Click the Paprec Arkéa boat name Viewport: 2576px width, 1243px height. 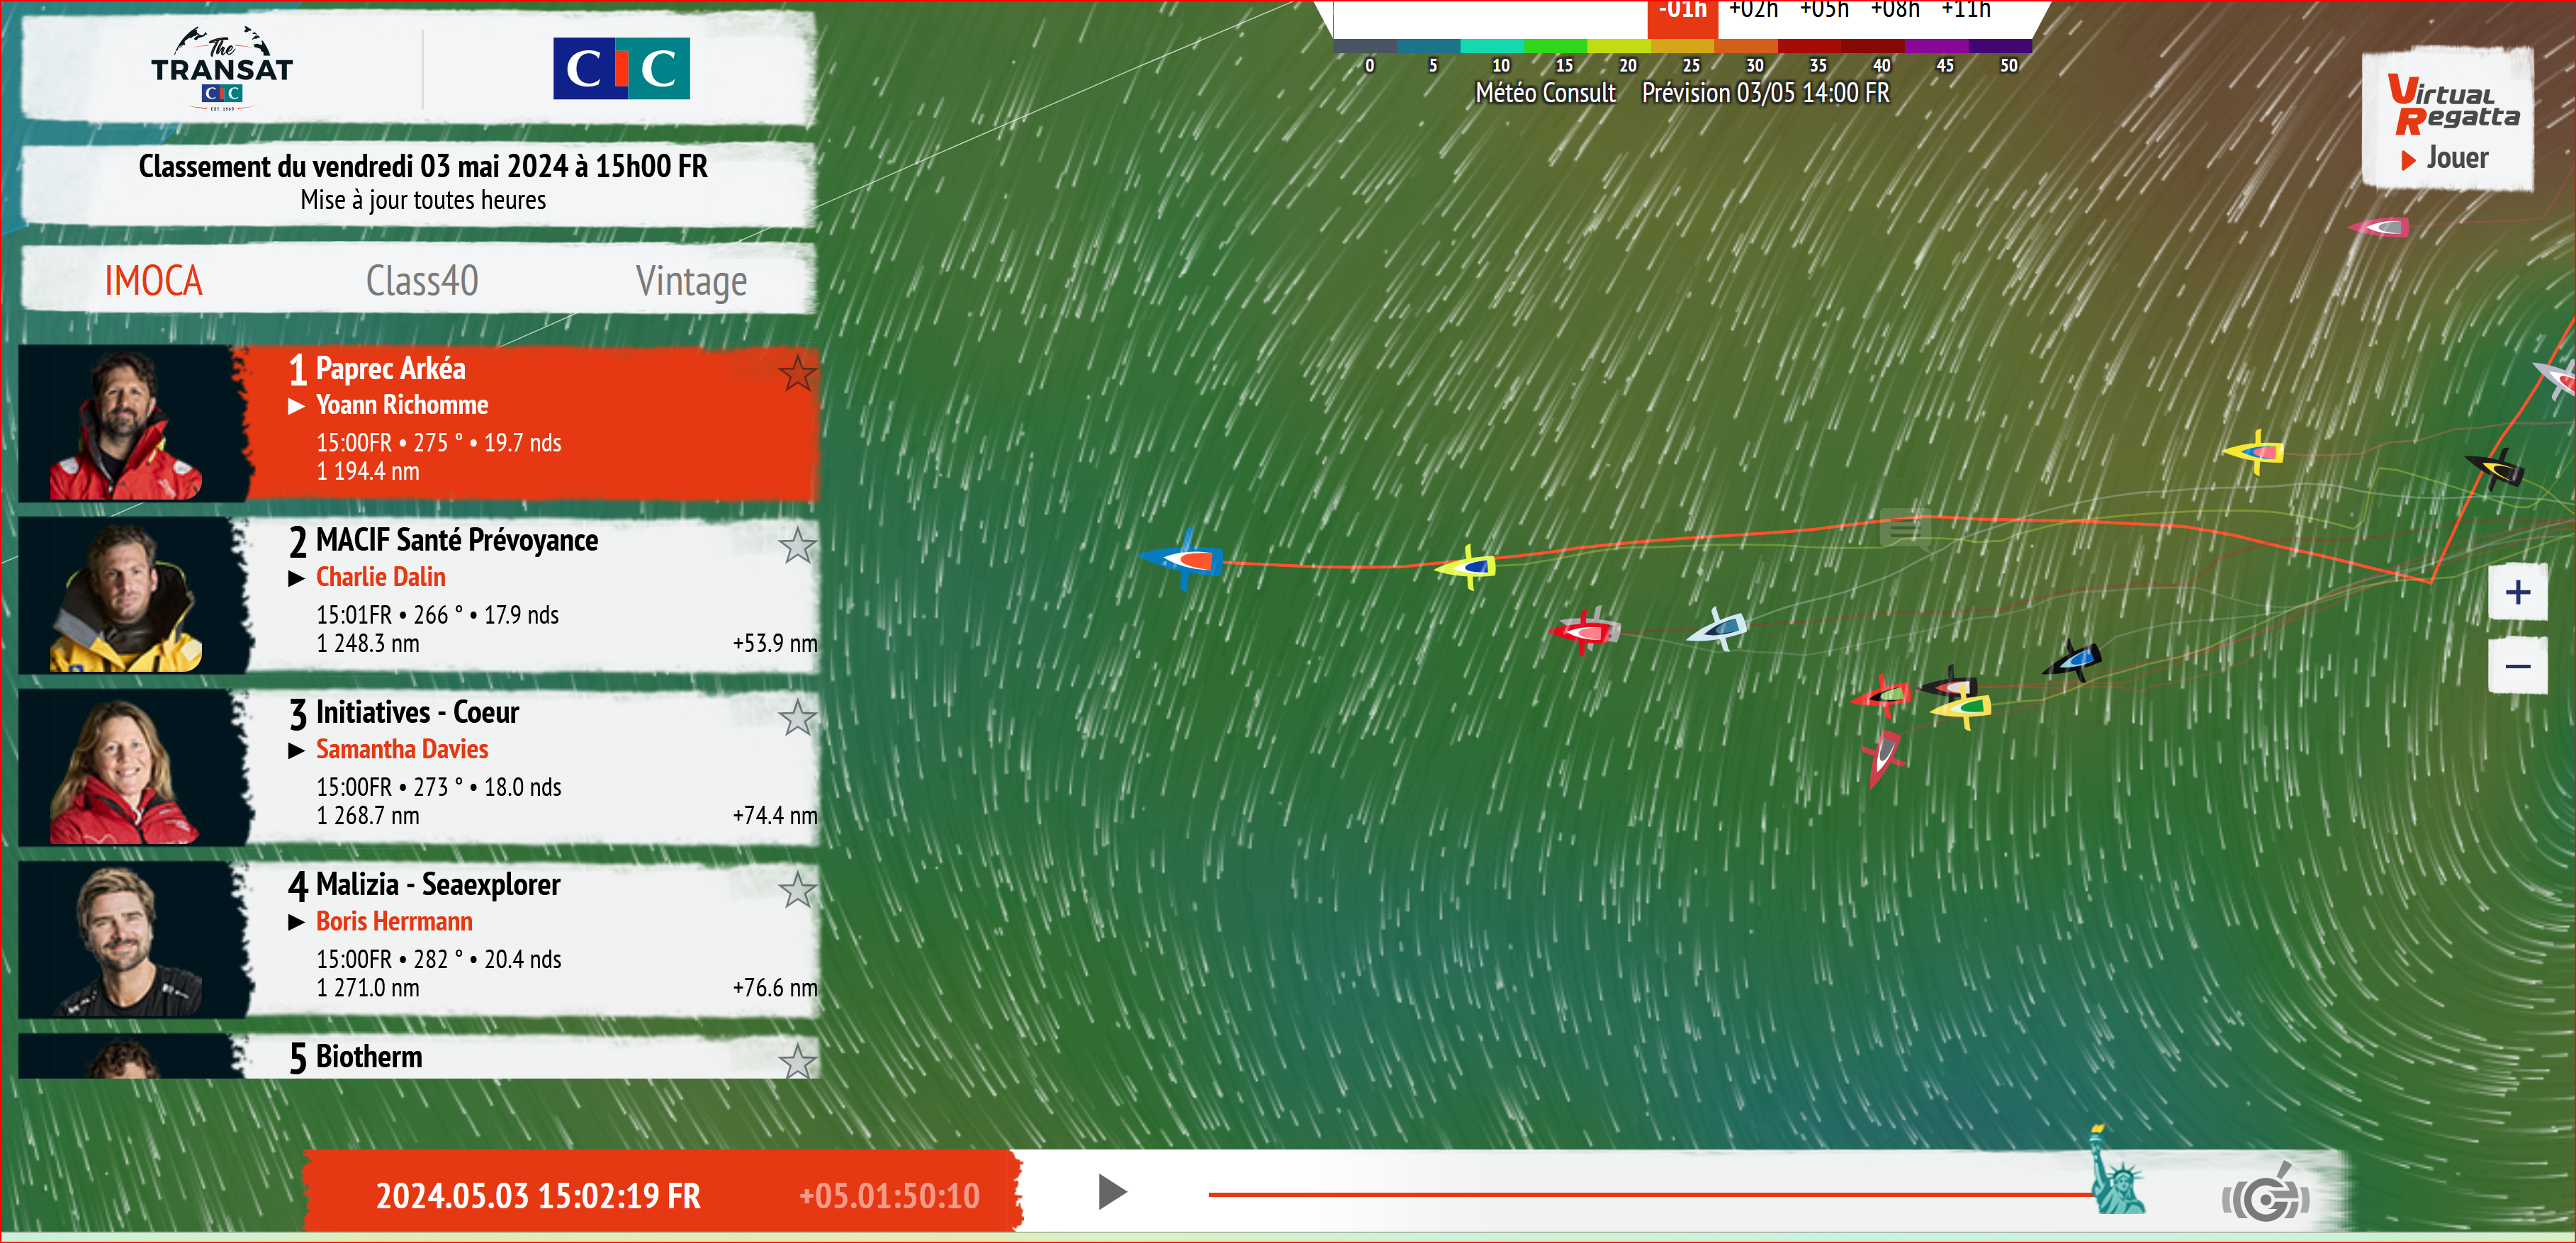(390, 369)
